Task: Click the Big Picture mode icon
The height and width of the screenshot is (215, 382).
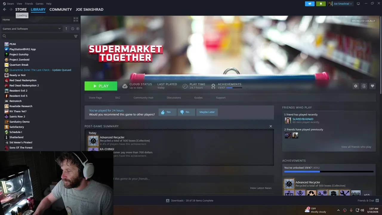Action: pyautogui.click(x=358, y=4)
